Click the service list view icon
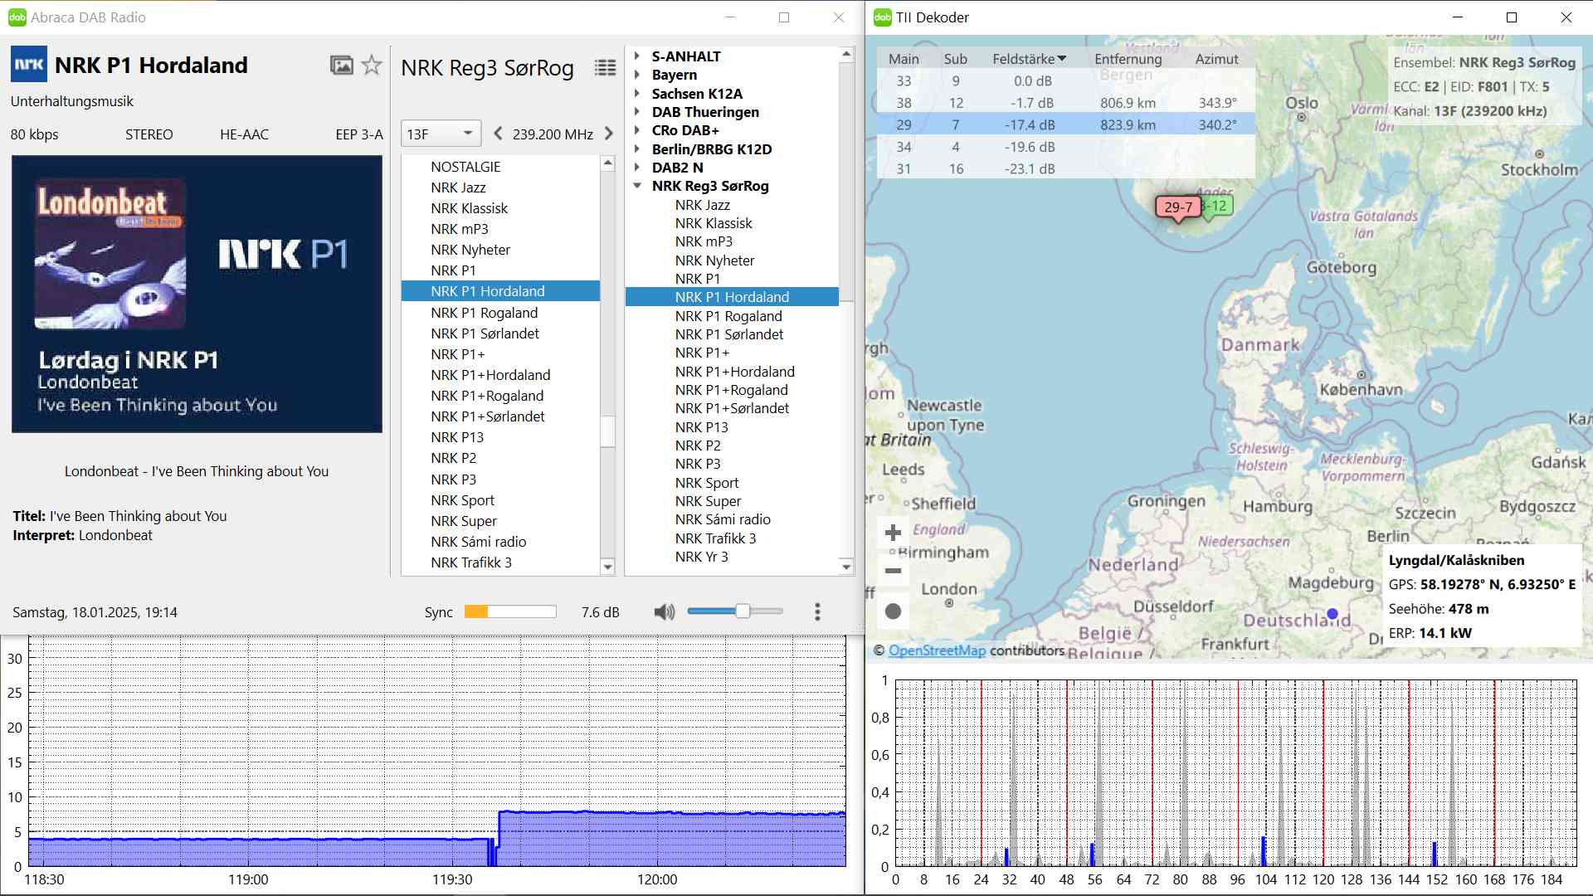 click(605, 68)
